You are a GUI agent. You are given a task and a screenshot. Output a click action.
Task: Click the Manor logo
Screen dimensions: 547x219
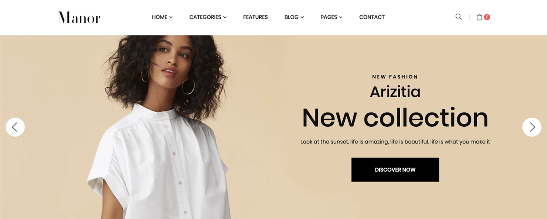pos(79,17)
